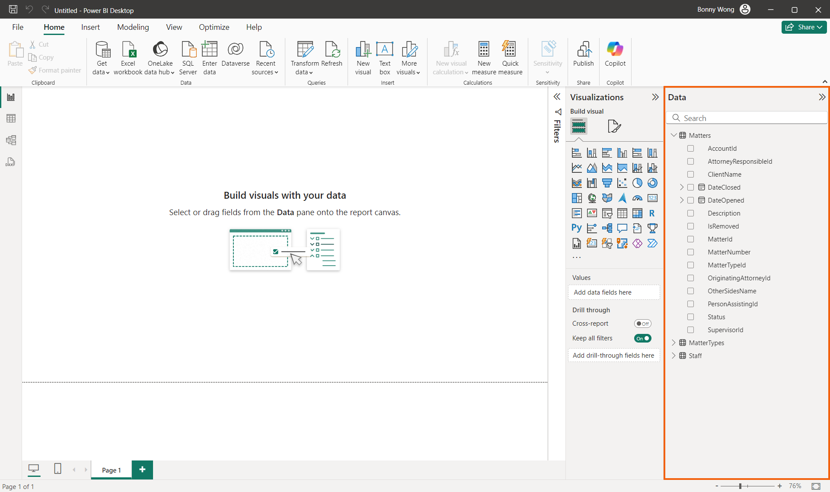This screenshot has width=830, height=492.
Task: Open Model view from left sidebar
Action: pyautogui.click(x=11, y=140)
